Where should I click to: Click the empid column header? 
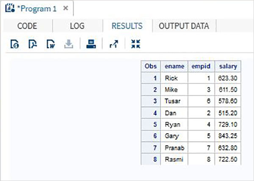tap(202, 67)
